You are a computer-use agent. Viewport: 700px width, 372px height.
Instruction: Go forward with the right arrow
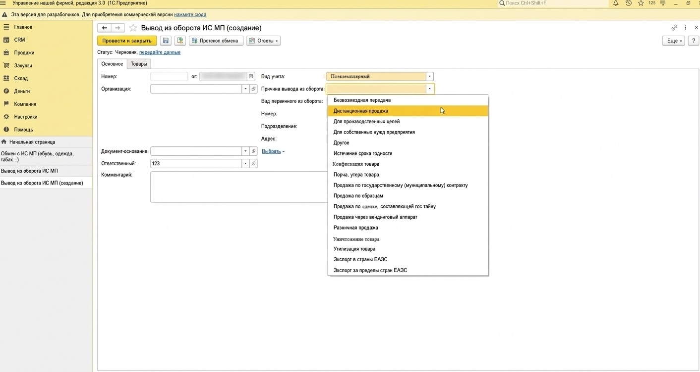[x=117, y=28]
